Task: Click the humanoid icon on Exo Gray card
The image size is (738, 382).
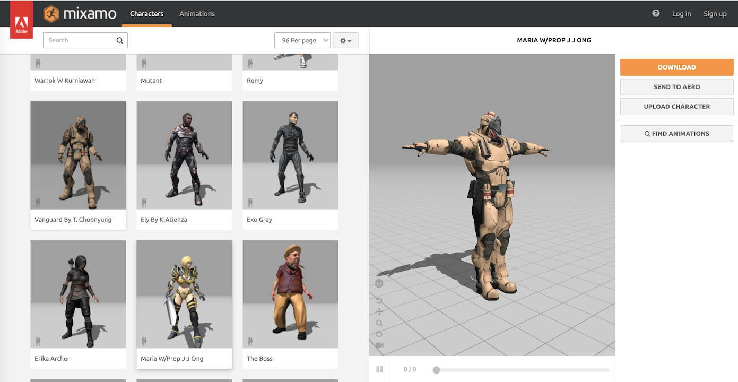Action: (250, 202)
